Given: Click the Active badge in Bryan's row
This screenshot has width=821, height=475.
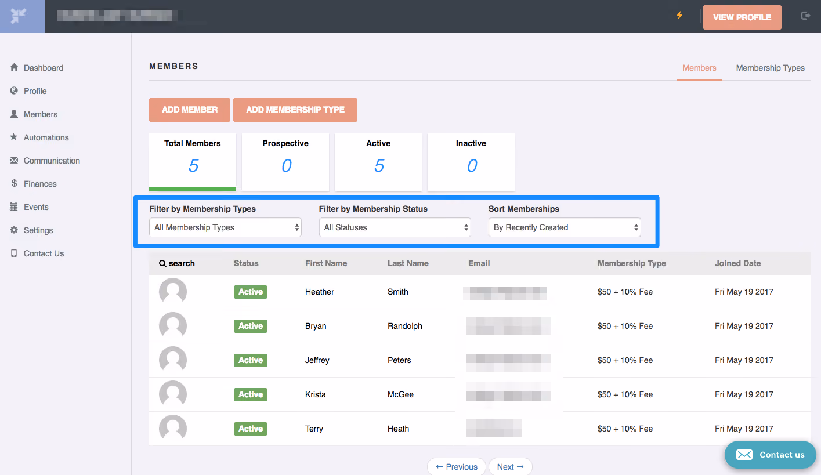Looking at the screenshot, I should (x=251, y=326).
